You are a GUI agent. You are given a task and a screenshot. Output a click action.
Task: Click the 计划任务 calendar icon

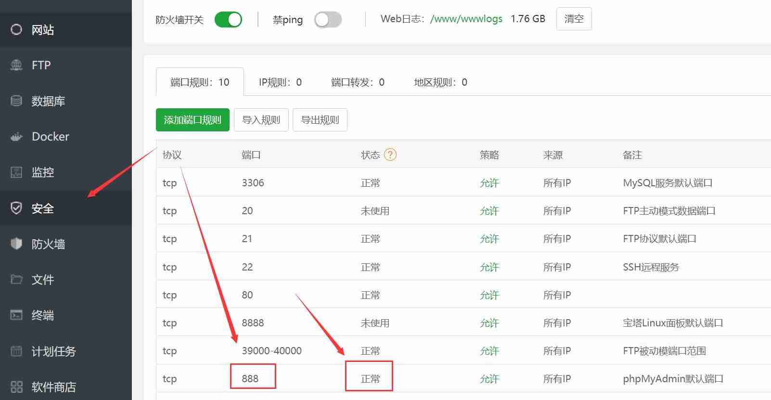(x=16, y=351)
